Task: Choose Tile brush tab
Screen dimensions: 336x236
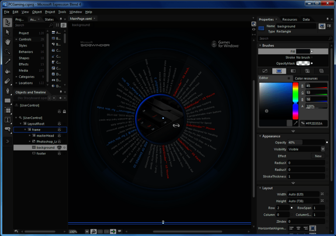Action: coord(307,71)
